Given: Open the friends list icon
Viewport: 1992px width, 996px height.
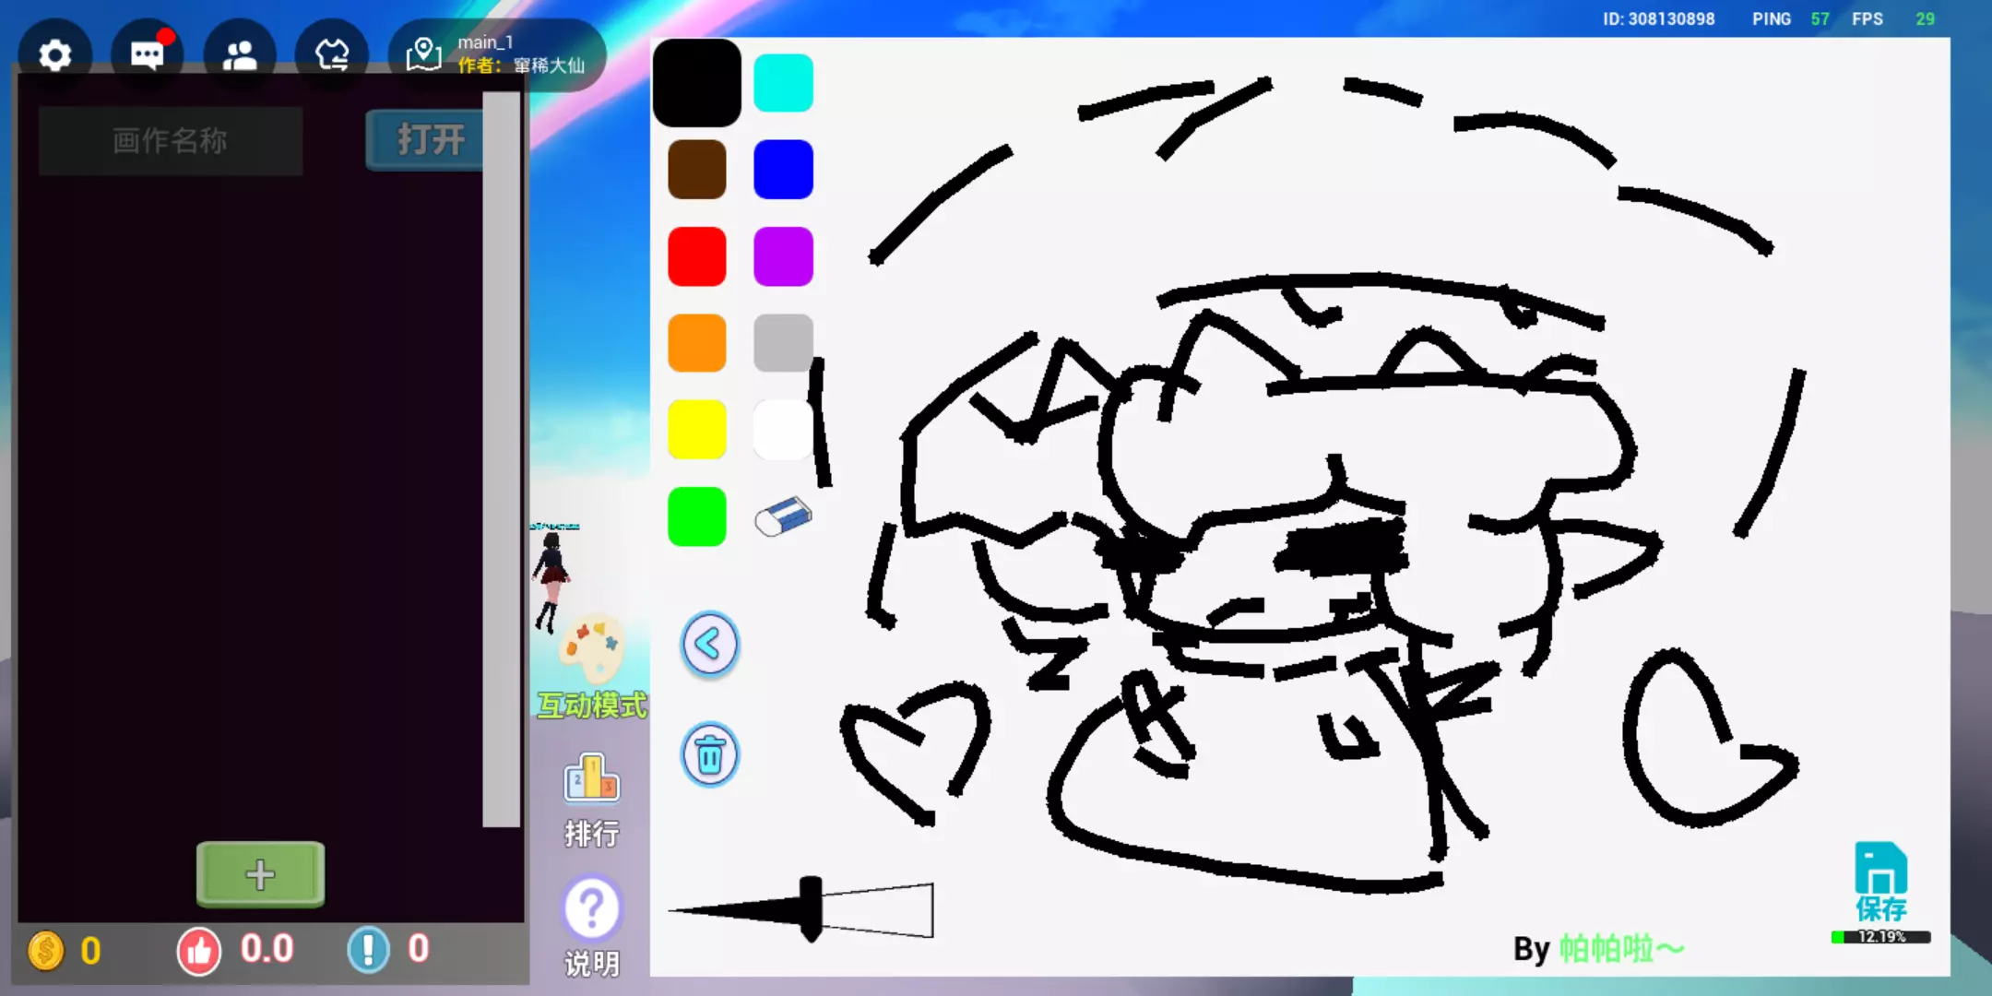Looking at the screenshot, I should pyautogui.click(x=240, y=55).
